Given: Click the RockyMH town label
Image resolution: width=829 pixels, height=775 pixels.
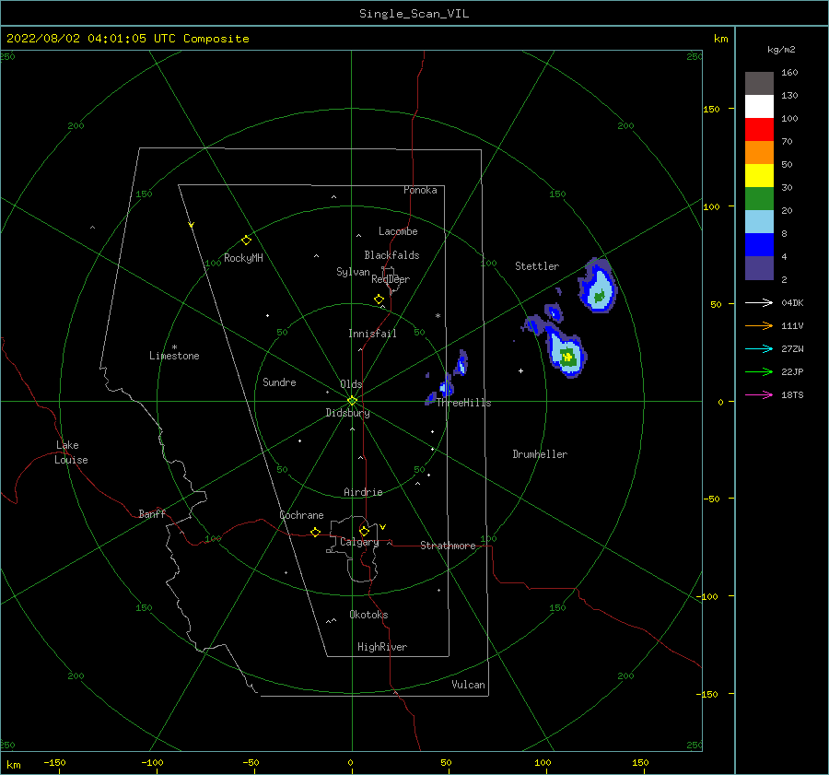Looking at the screenshot, I should [x=243, y=258].
